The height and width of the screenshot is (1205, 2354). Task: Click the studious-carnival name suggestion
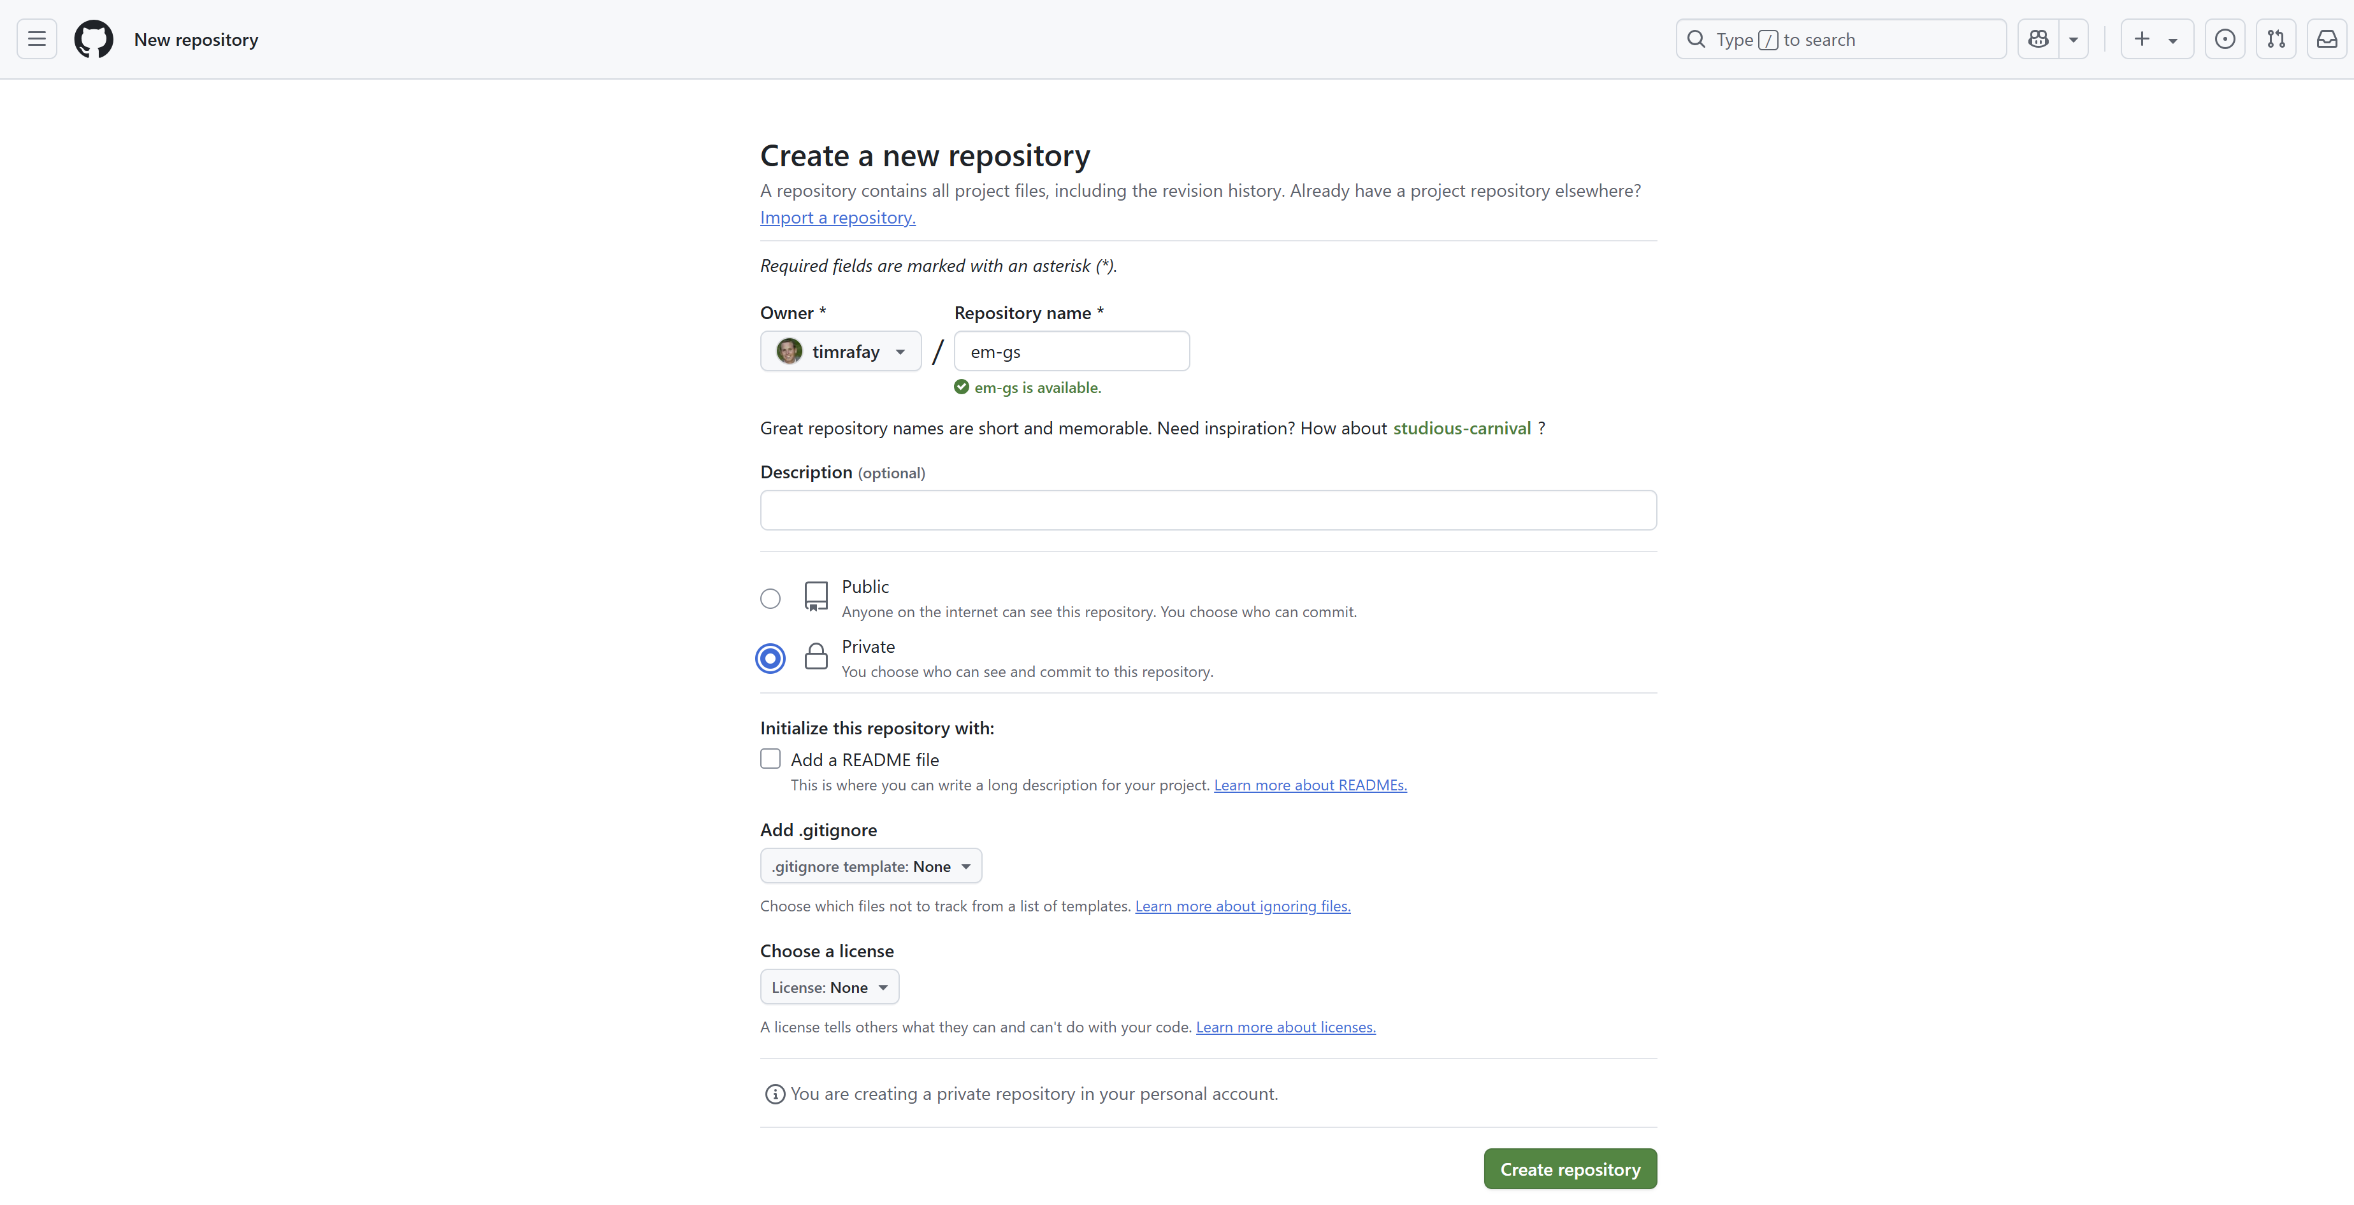1461,427
